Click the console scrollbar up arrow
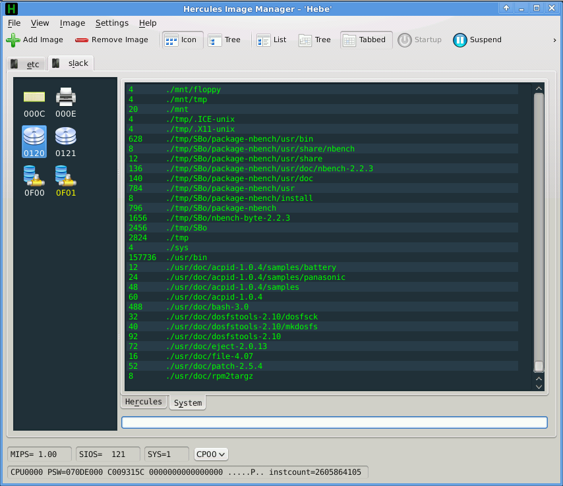This screenshot has height=486, width=563. (x=539, y=88)
